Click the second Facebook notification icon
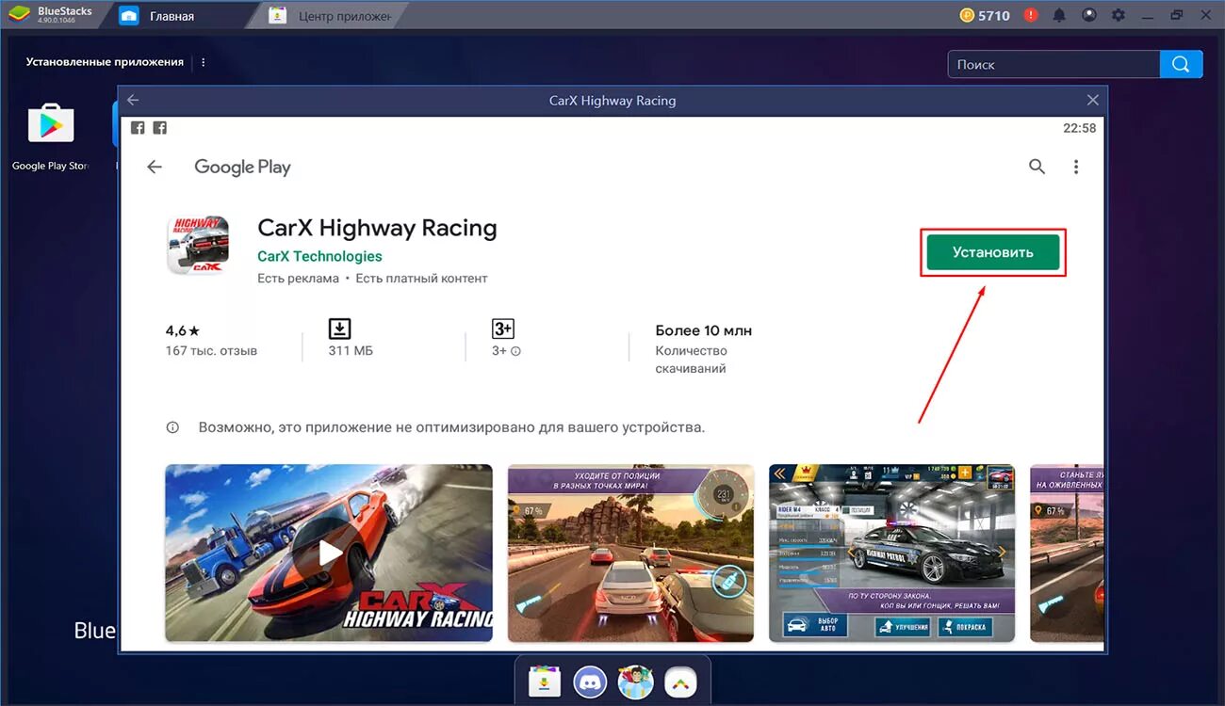 click(160, 128)
